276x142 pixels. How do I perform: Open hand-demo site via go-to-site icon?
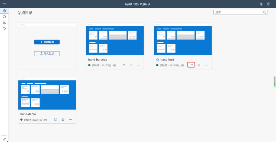pos(55,120)
